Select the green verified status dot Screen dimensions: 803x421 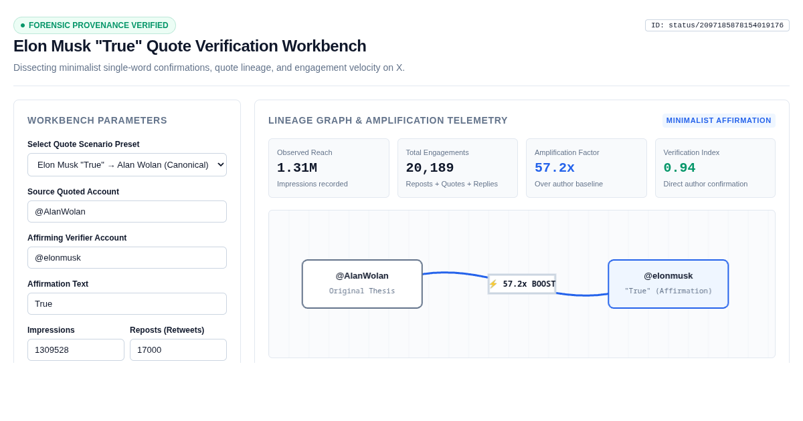[x=23, y=25]
